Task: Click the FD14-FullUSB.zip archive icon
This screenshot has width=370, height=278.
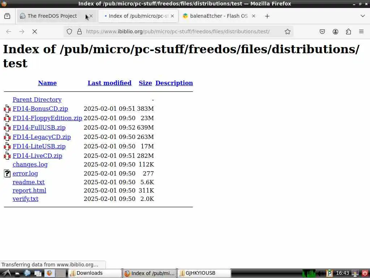Action: [x=7, y=127]
